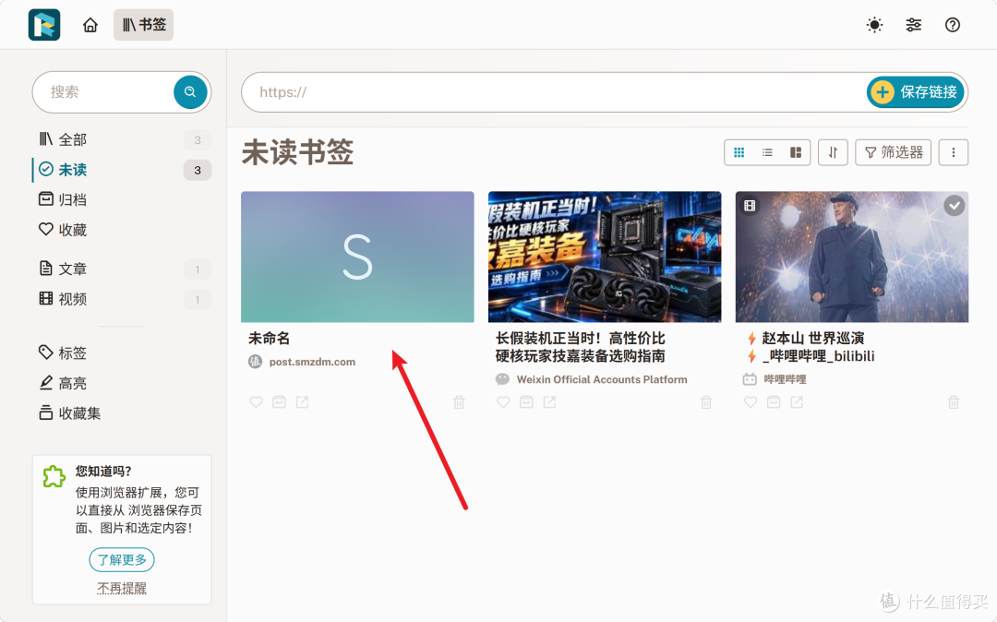Focus the 搜索 search field
This screenshot has width=997, height=622.
point(105,92)
